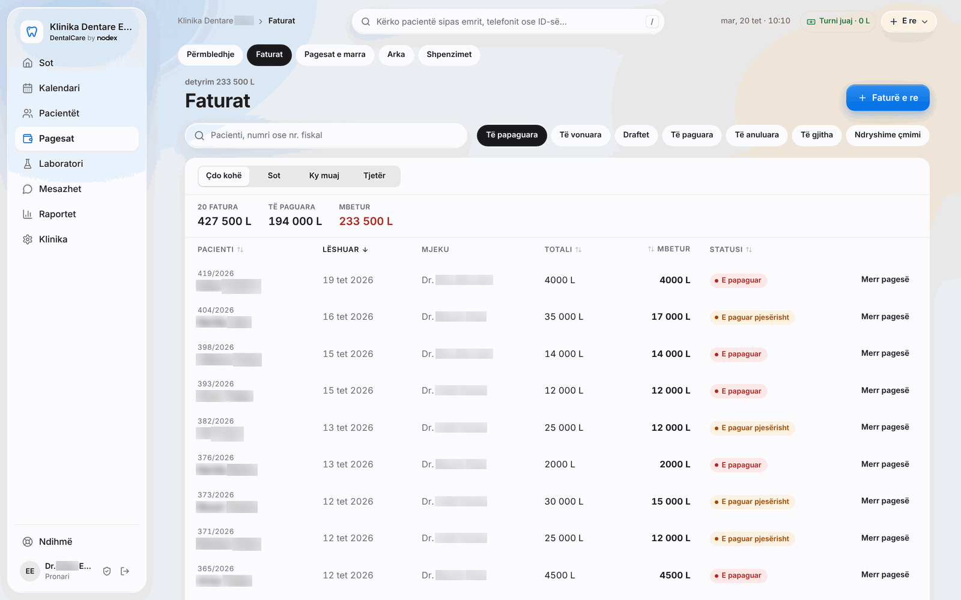Click the search magnifier in the top bar
This screenshot has width=961, height=600.
(x=366, y=22)
